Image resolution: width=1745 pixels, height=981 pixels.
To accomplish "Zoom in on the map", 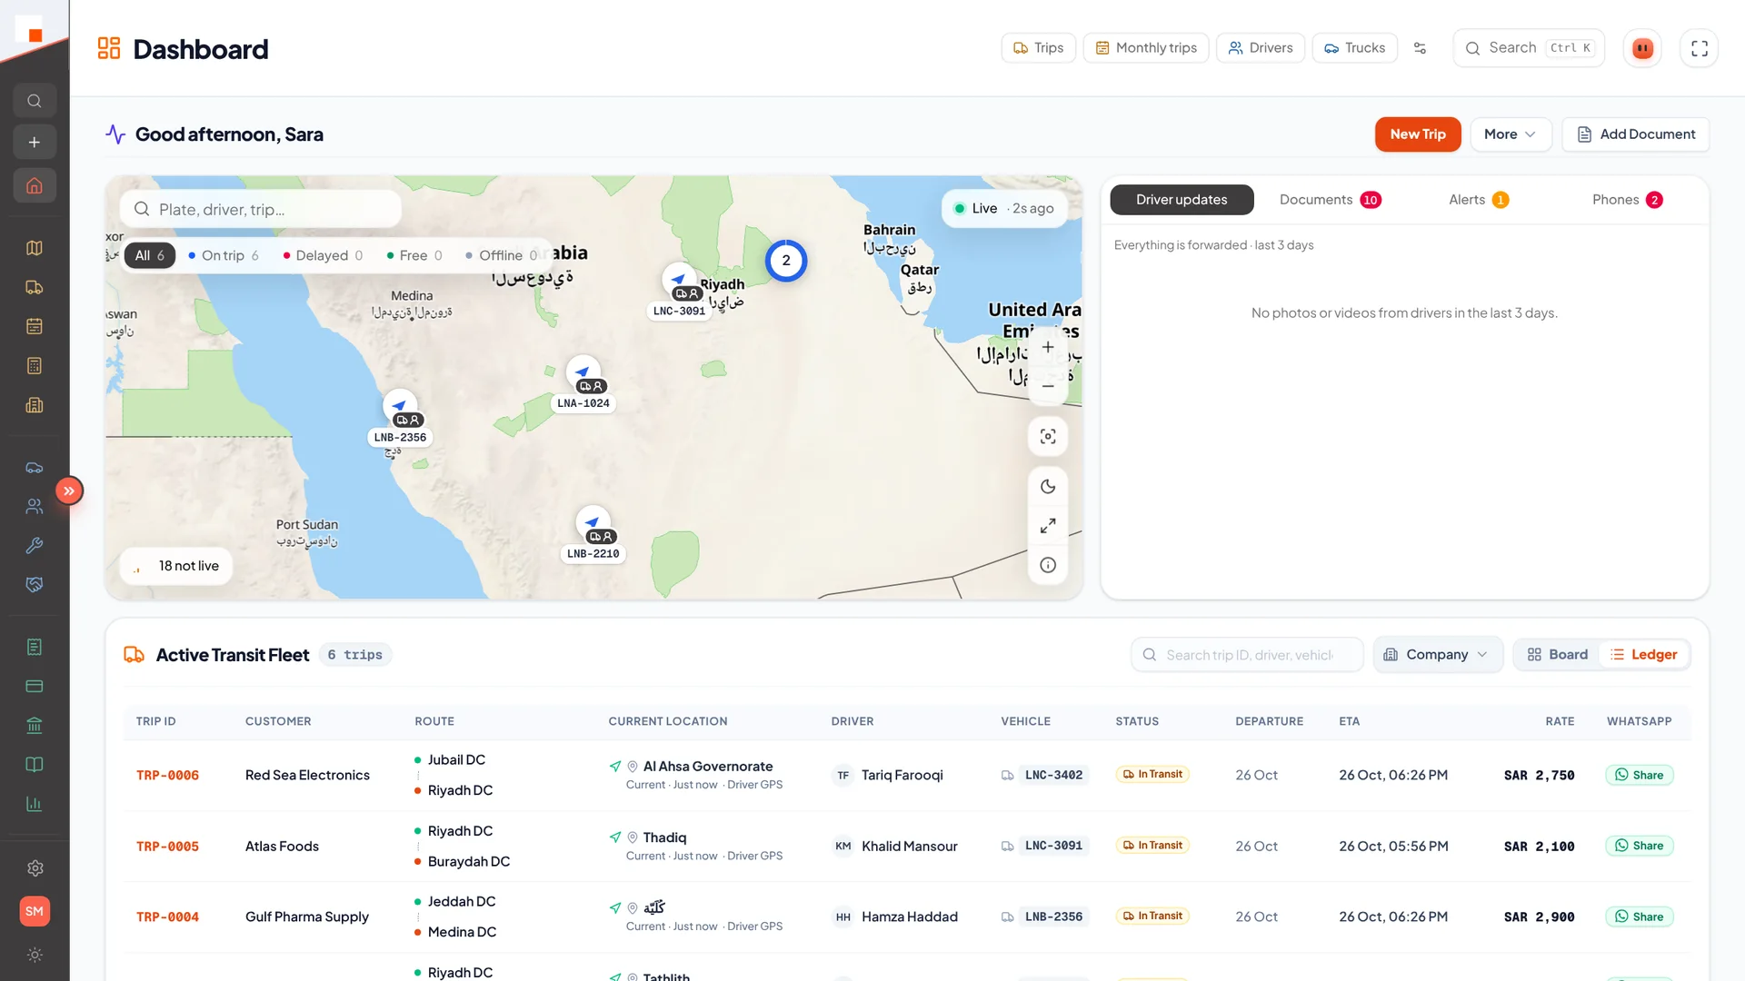I will point(1048,347).
